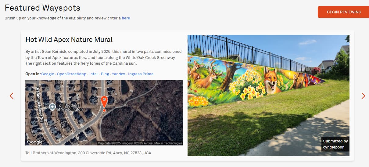Start reviewing with Begin Reviewing button

coord(343,12)
